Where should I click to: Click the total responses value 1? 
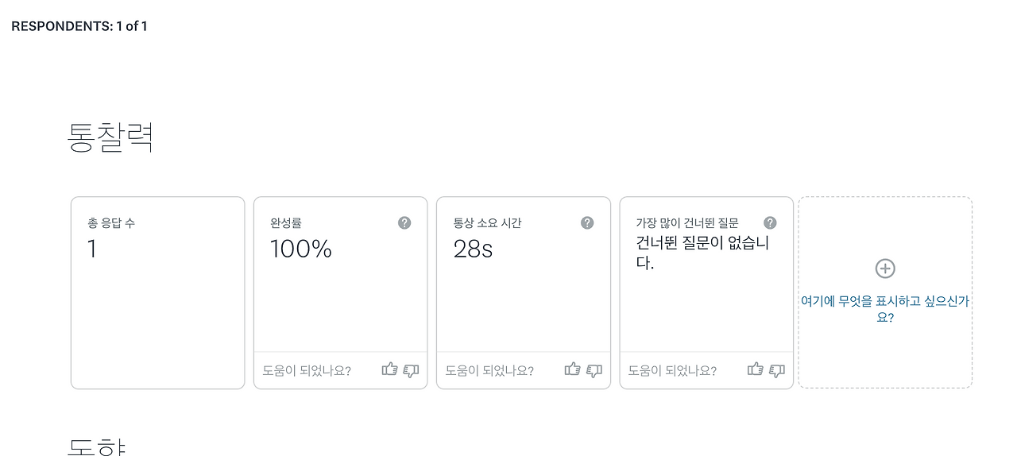click(x=92, y=249)
